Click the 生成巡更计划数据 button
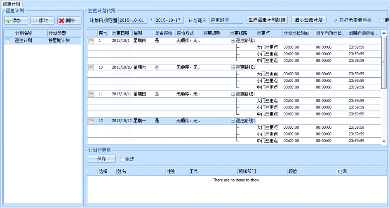 click(x=266, y=20)
